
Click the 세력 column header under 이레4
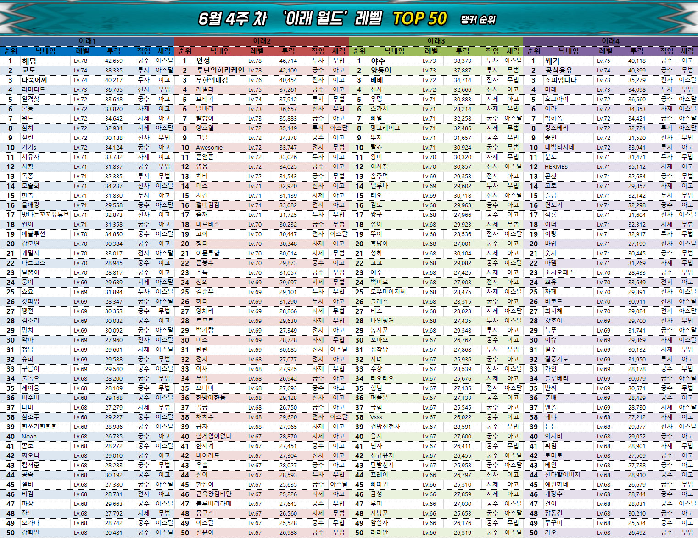pyautogui.click(x=687, y=51)
